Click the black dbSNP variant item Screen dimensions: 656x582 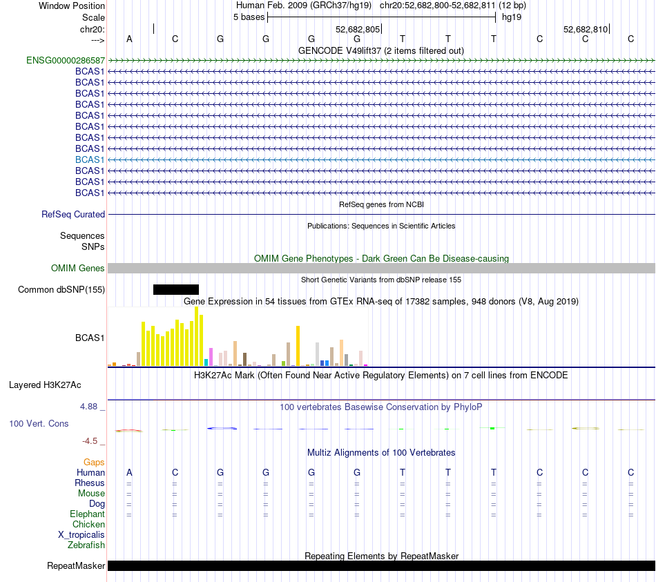tap(175, 289)
